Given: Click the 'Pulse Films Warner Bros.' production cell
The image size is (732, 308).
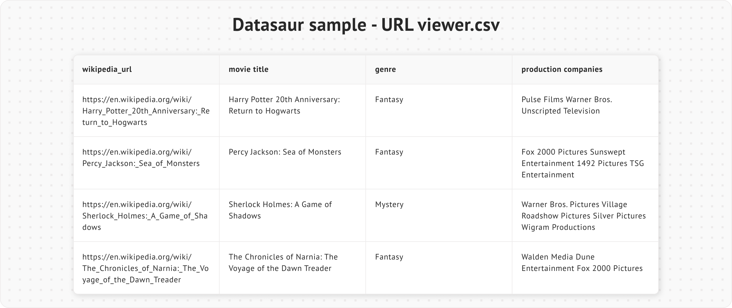Looking at the screenshot, I should click(x=566, y=105).
